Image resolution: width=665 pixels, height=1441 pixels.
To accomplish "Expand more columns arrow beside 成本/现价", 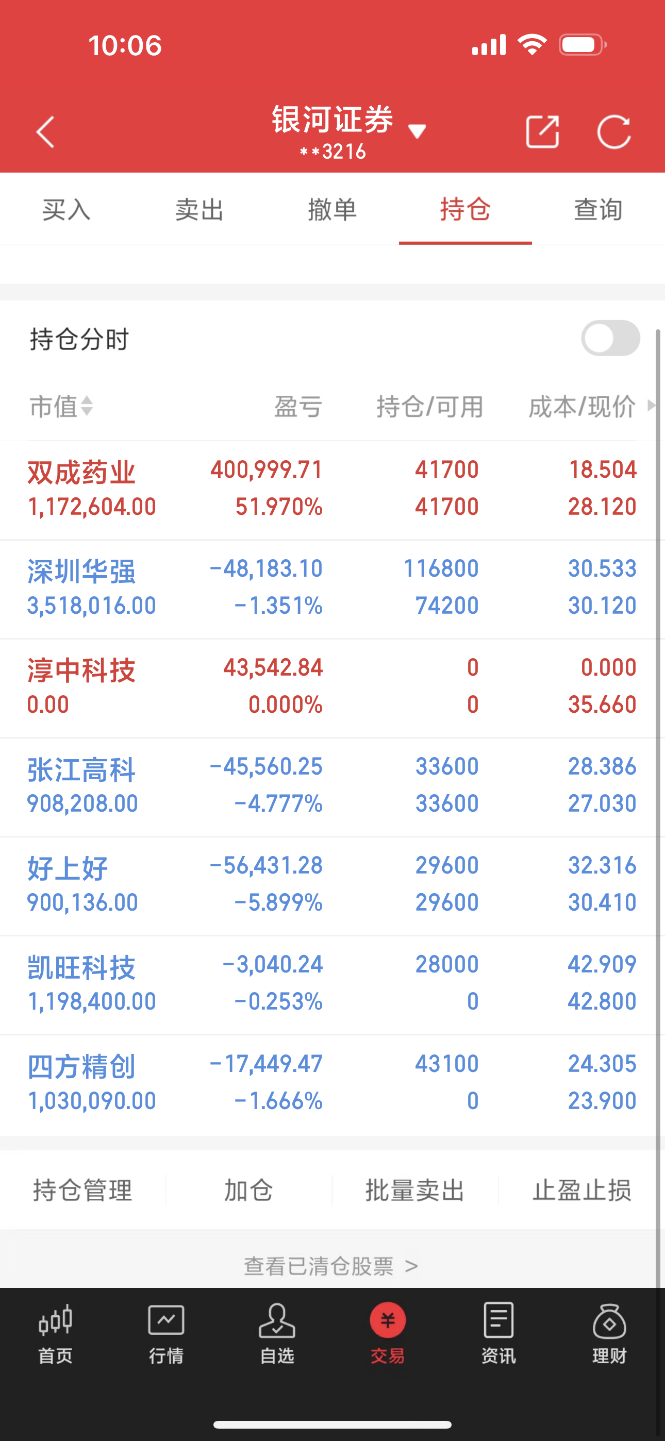I will tap(651, 406).
